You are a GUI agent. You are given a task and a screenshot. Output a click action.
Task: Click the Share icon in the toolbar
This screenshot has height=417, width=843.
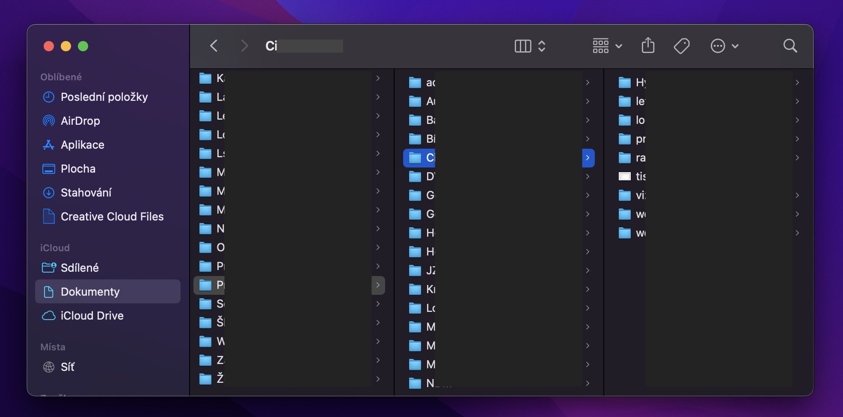(648, 45)
